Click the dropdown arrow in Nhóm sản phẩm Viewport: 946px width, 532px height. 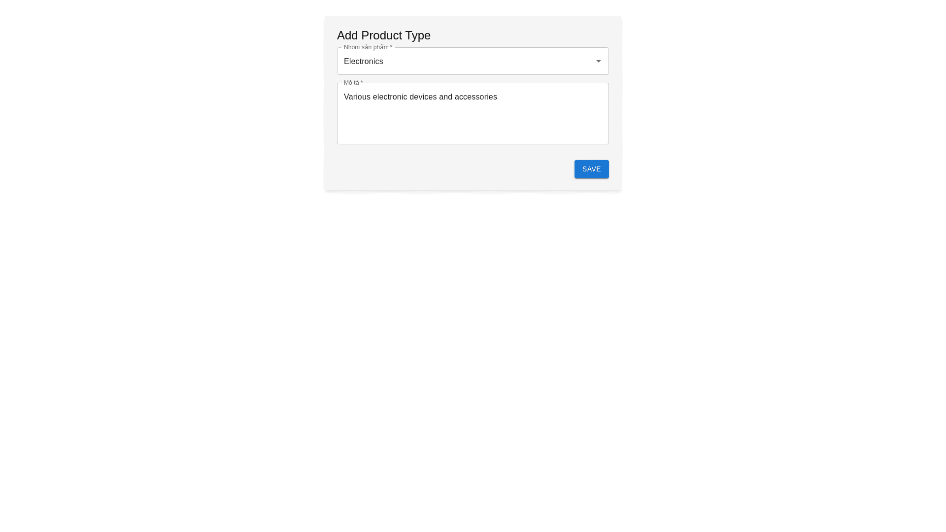(598, 61)
